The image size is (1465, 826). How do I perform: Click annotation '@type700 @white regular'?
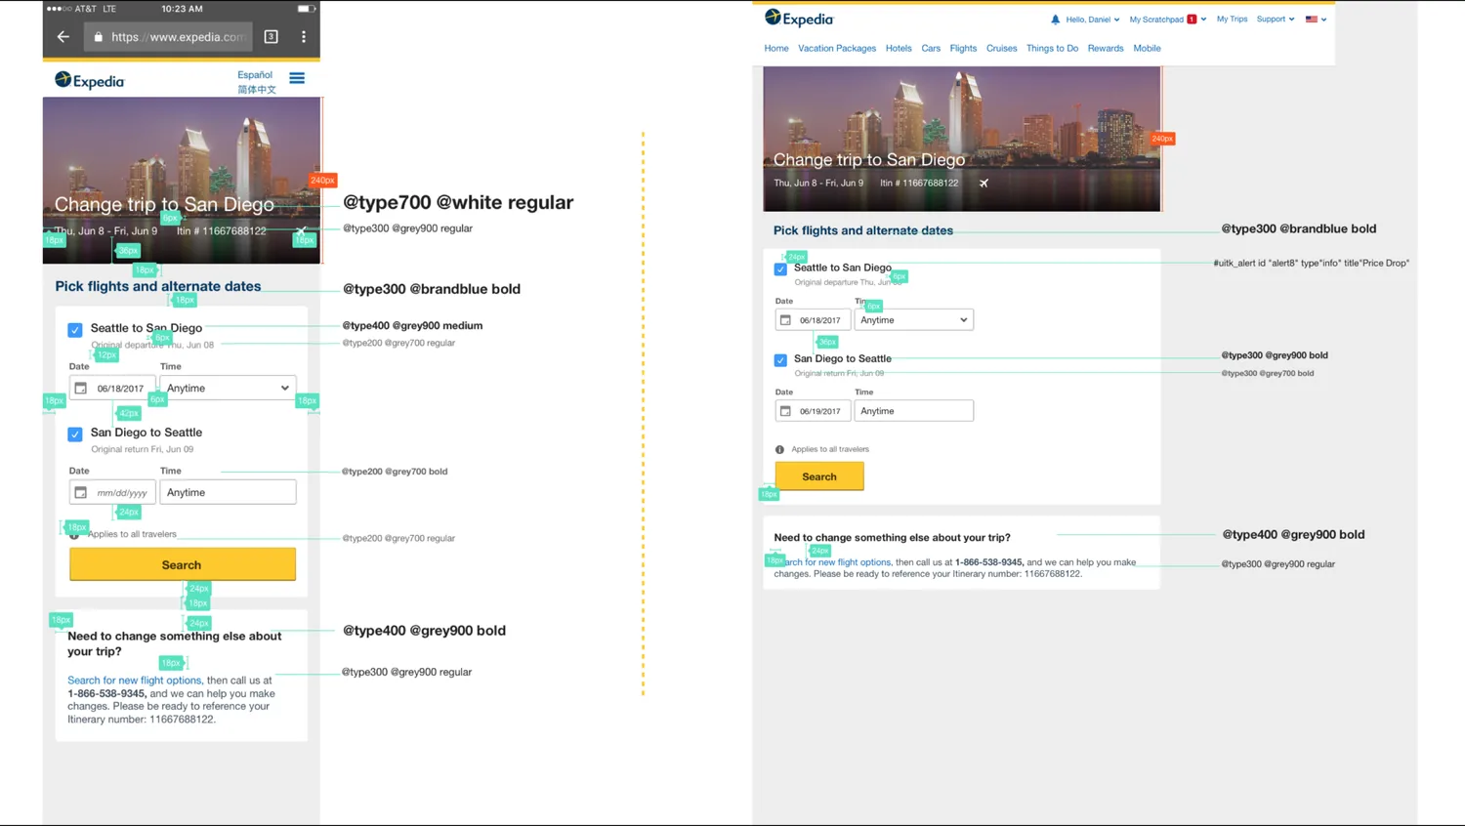(458, 202)
